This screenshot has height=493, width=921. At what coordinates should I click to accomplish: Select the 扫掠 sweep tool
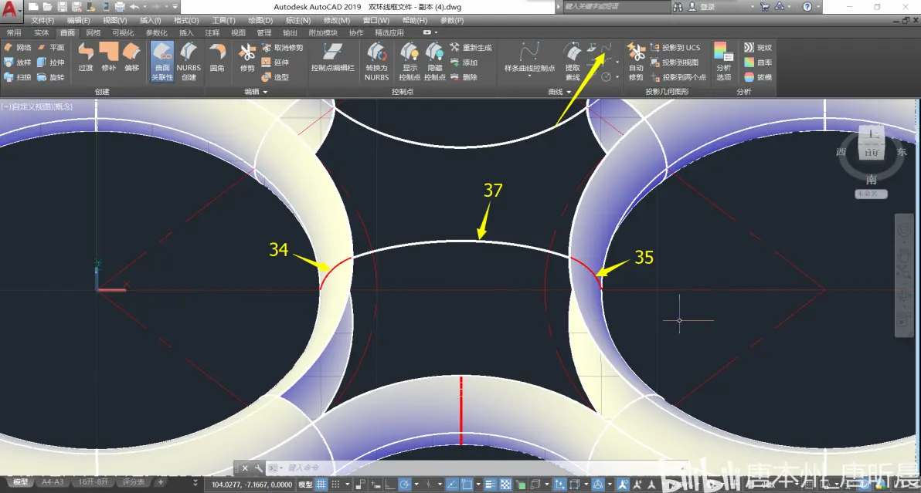pyautogui.click(x=18, y=77)
